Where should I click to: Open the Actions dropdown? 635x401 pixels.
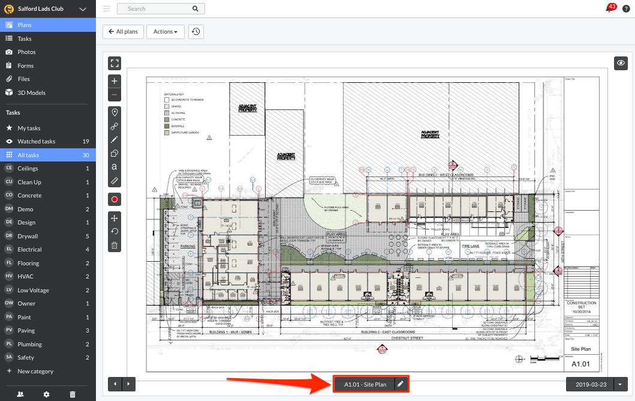coord(165,31)
